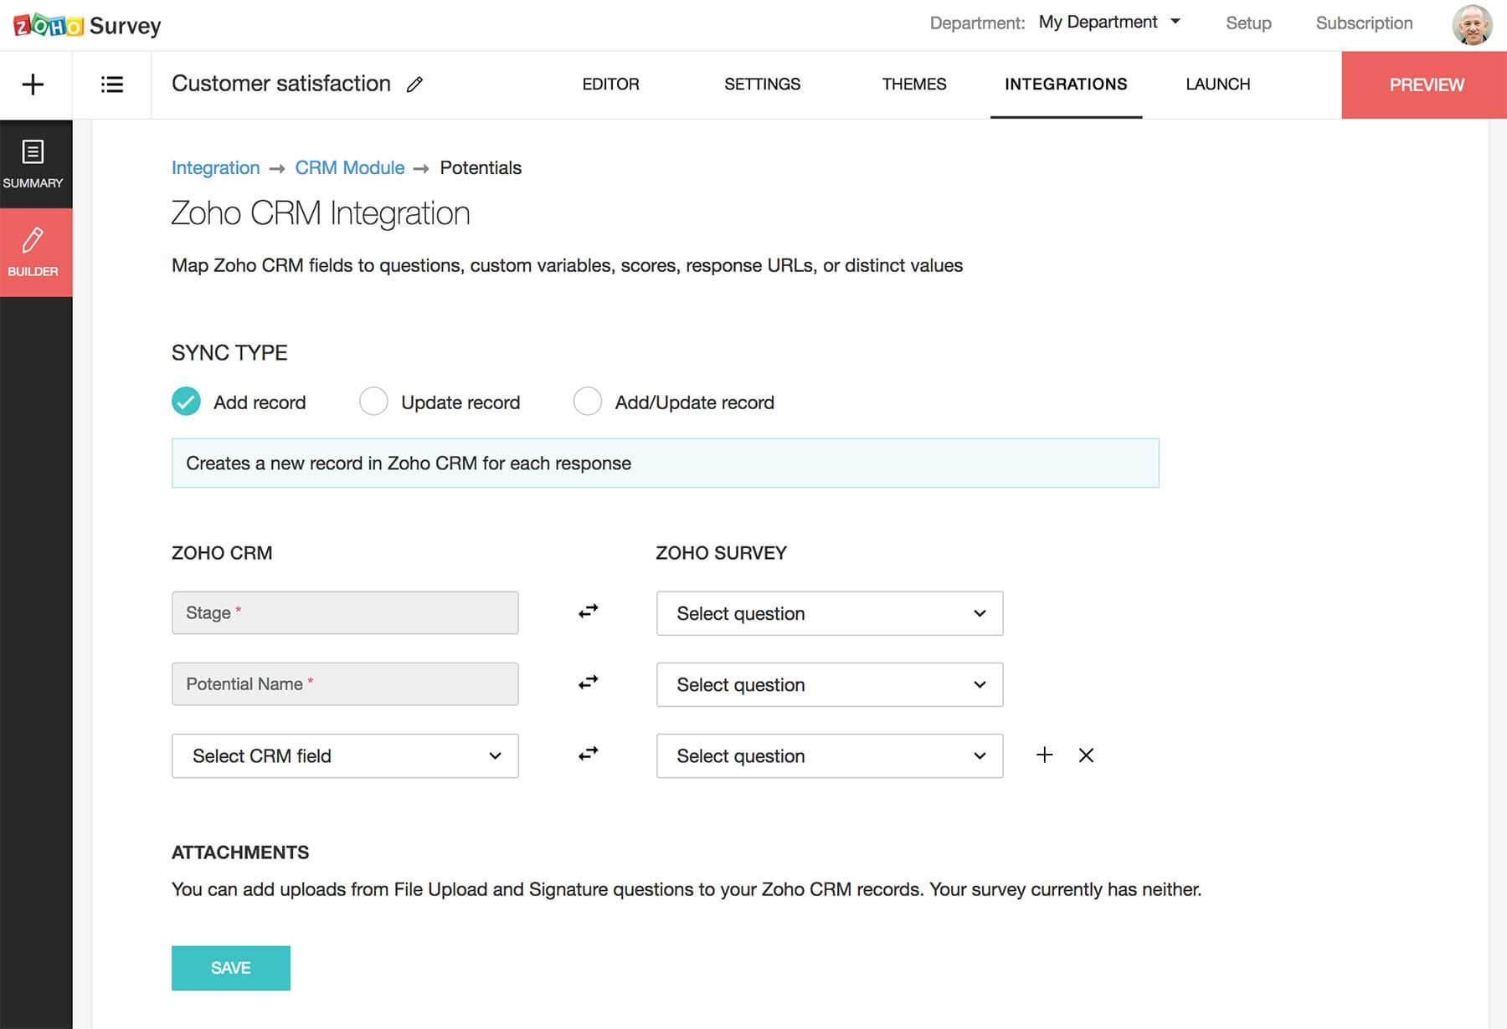The width and height of the screenshot is (1507, 1029).
Task: Open the user profile avatar
Action: coord(1473,25)
